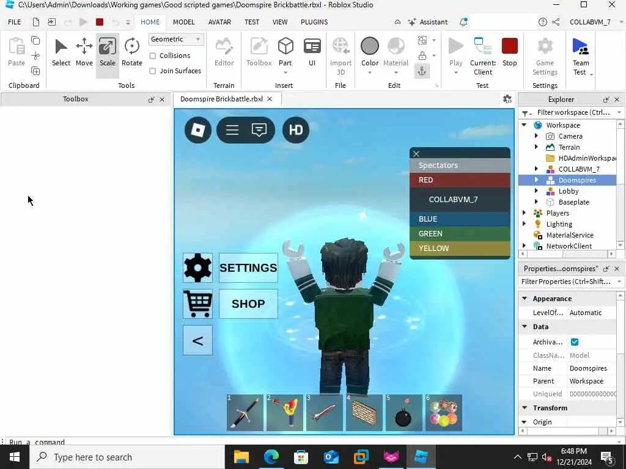Equip the trowel wall in slot 4
The height and width of the screenshot is (469, 626).
[364, 413]
